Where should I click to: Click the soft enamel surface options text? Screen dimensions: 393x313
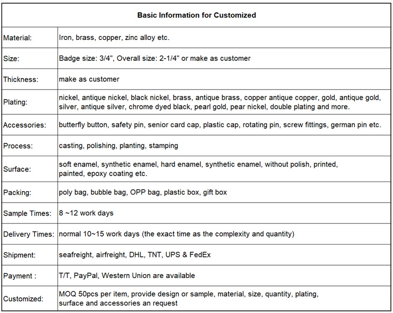198,169
